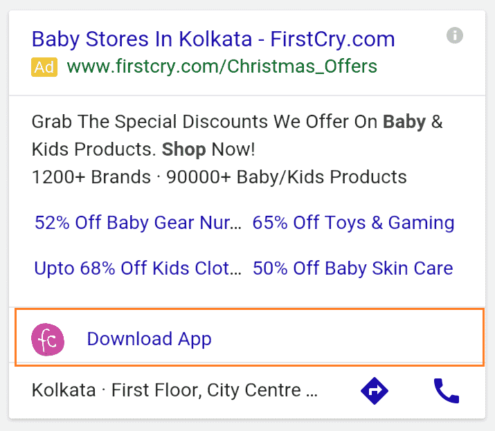Click the pink FirstCry app logo
Image resolution: width=495 pixels, height=431 pixels.
click(48, 339)
